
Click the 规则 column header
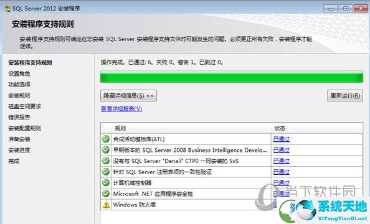[x=120, y=128]
